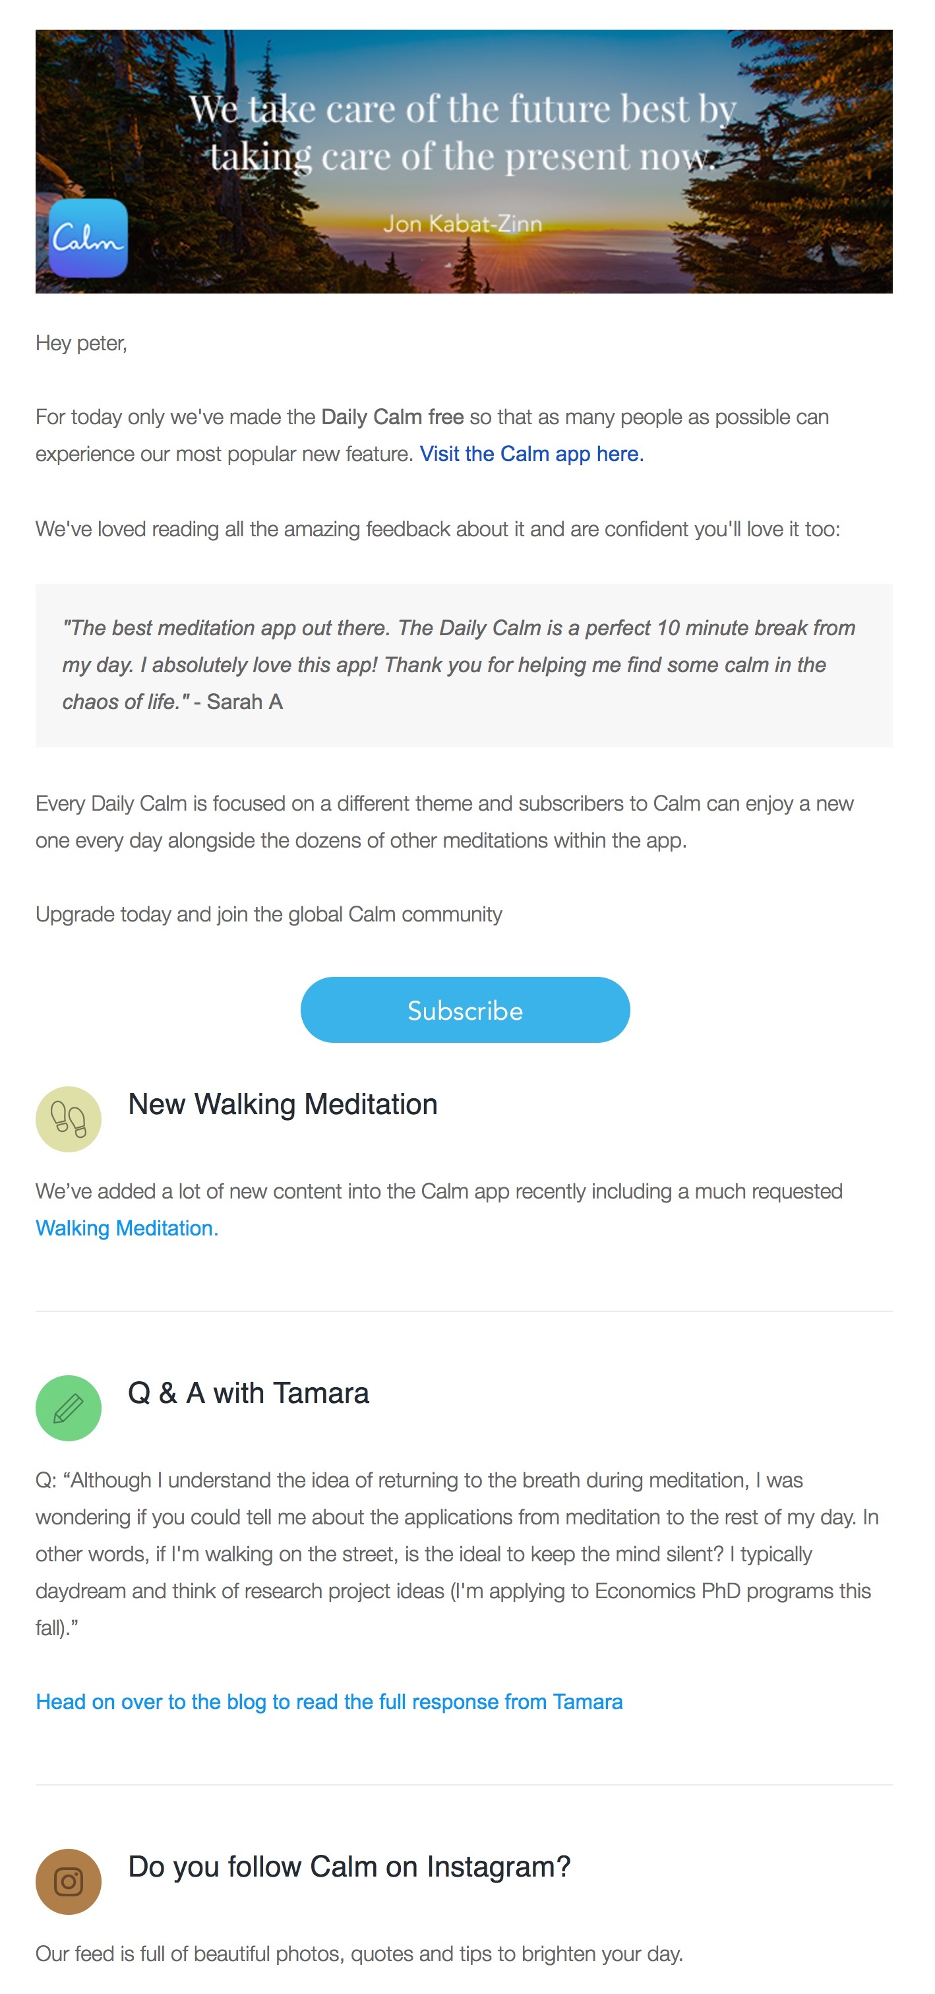This screenshot has width=935, height=1994.
Task: Click the Instagram feed description sentence
Action: pyautogui.click(x=359, y=1954)
